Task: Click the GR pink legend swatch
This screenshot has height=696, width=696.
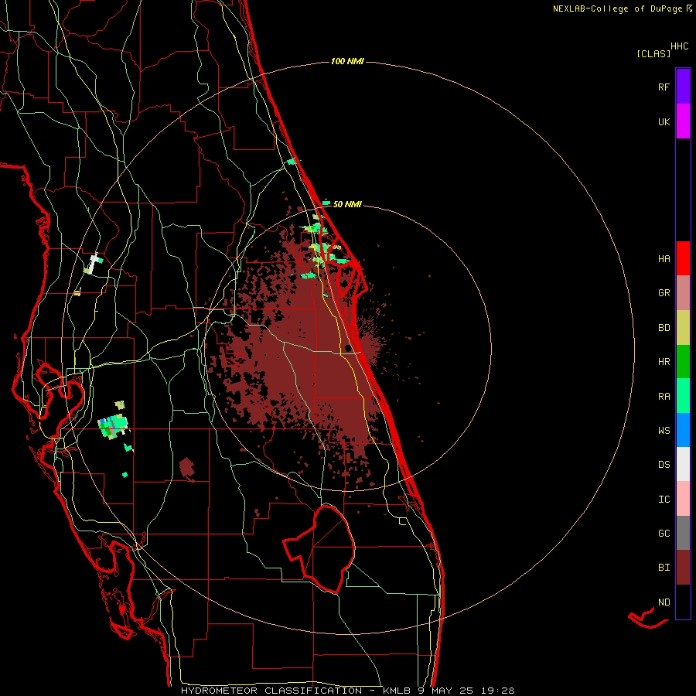Action: point(683,293)
